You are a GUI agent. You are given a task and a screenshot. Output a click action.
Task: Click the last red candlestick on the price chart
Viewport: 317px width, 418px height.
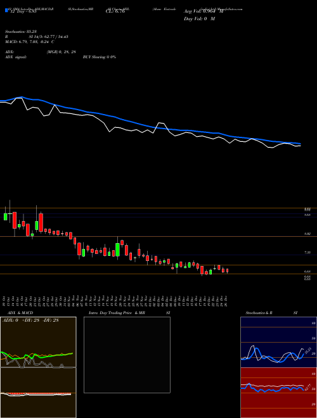pyautogui.click(x=228, y=270)
